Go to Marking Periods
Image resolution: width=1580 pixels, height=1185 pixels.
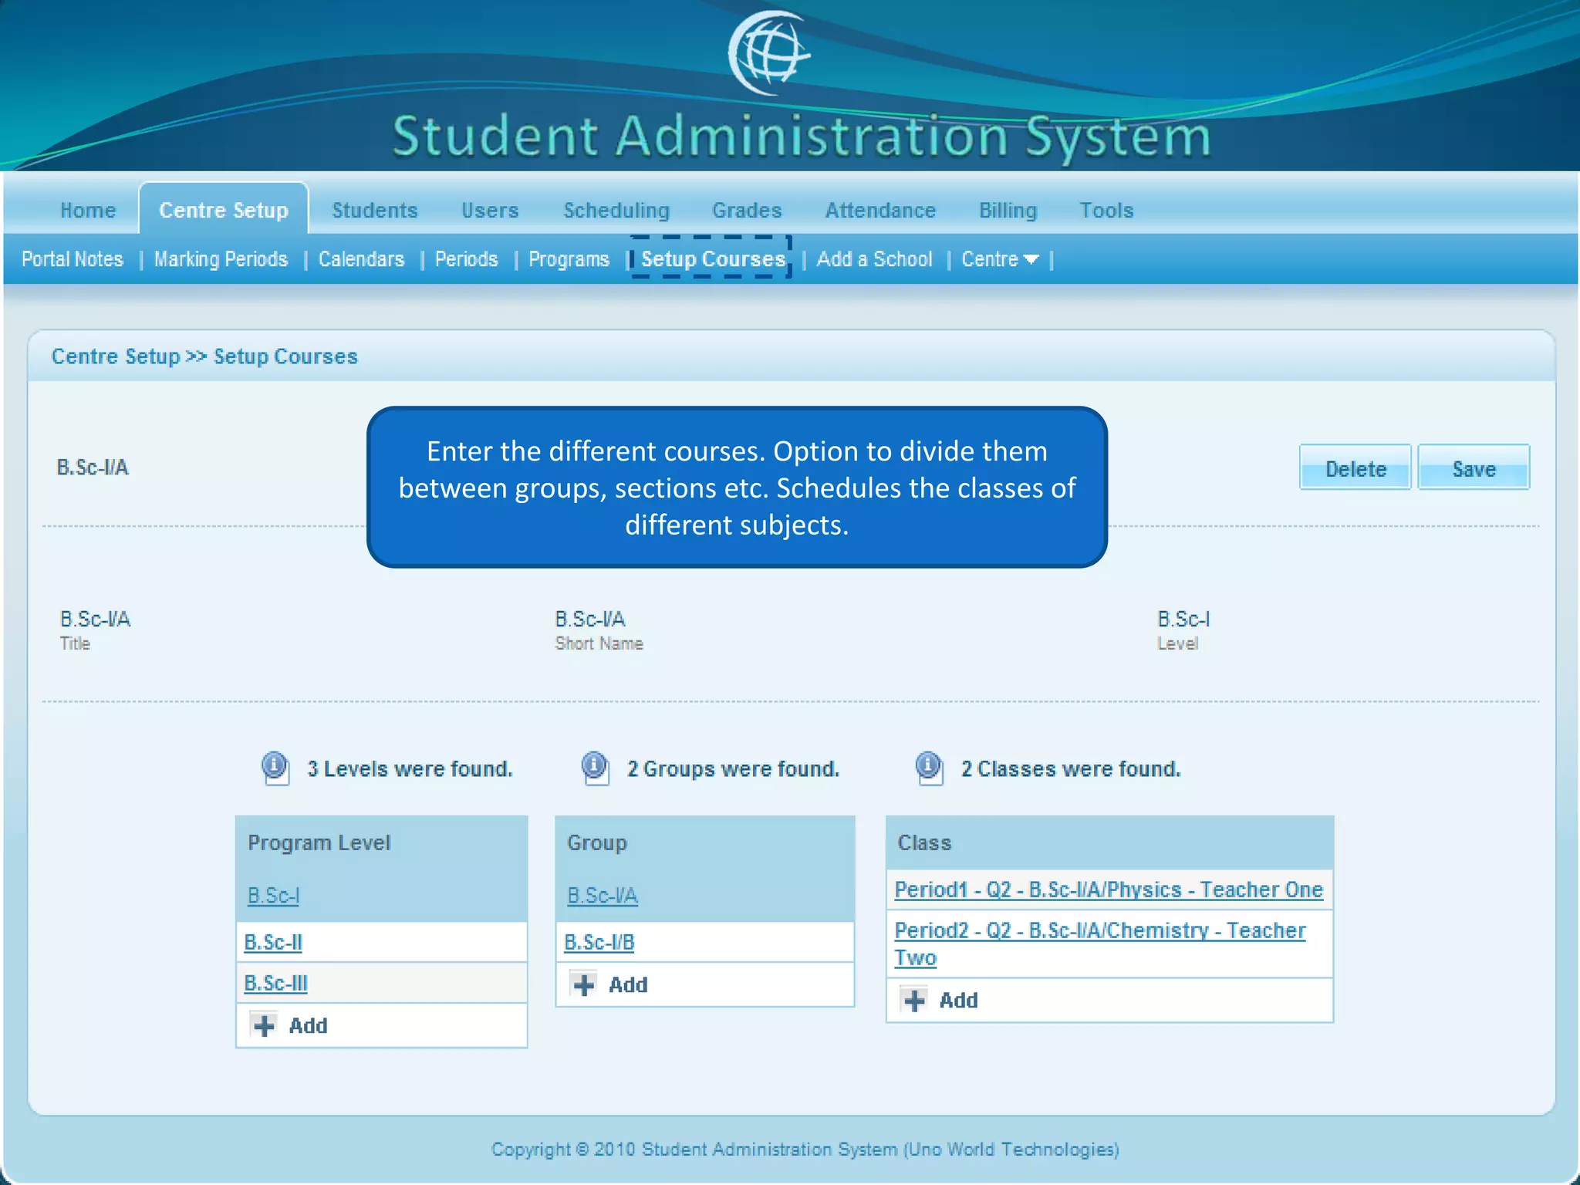221,259
